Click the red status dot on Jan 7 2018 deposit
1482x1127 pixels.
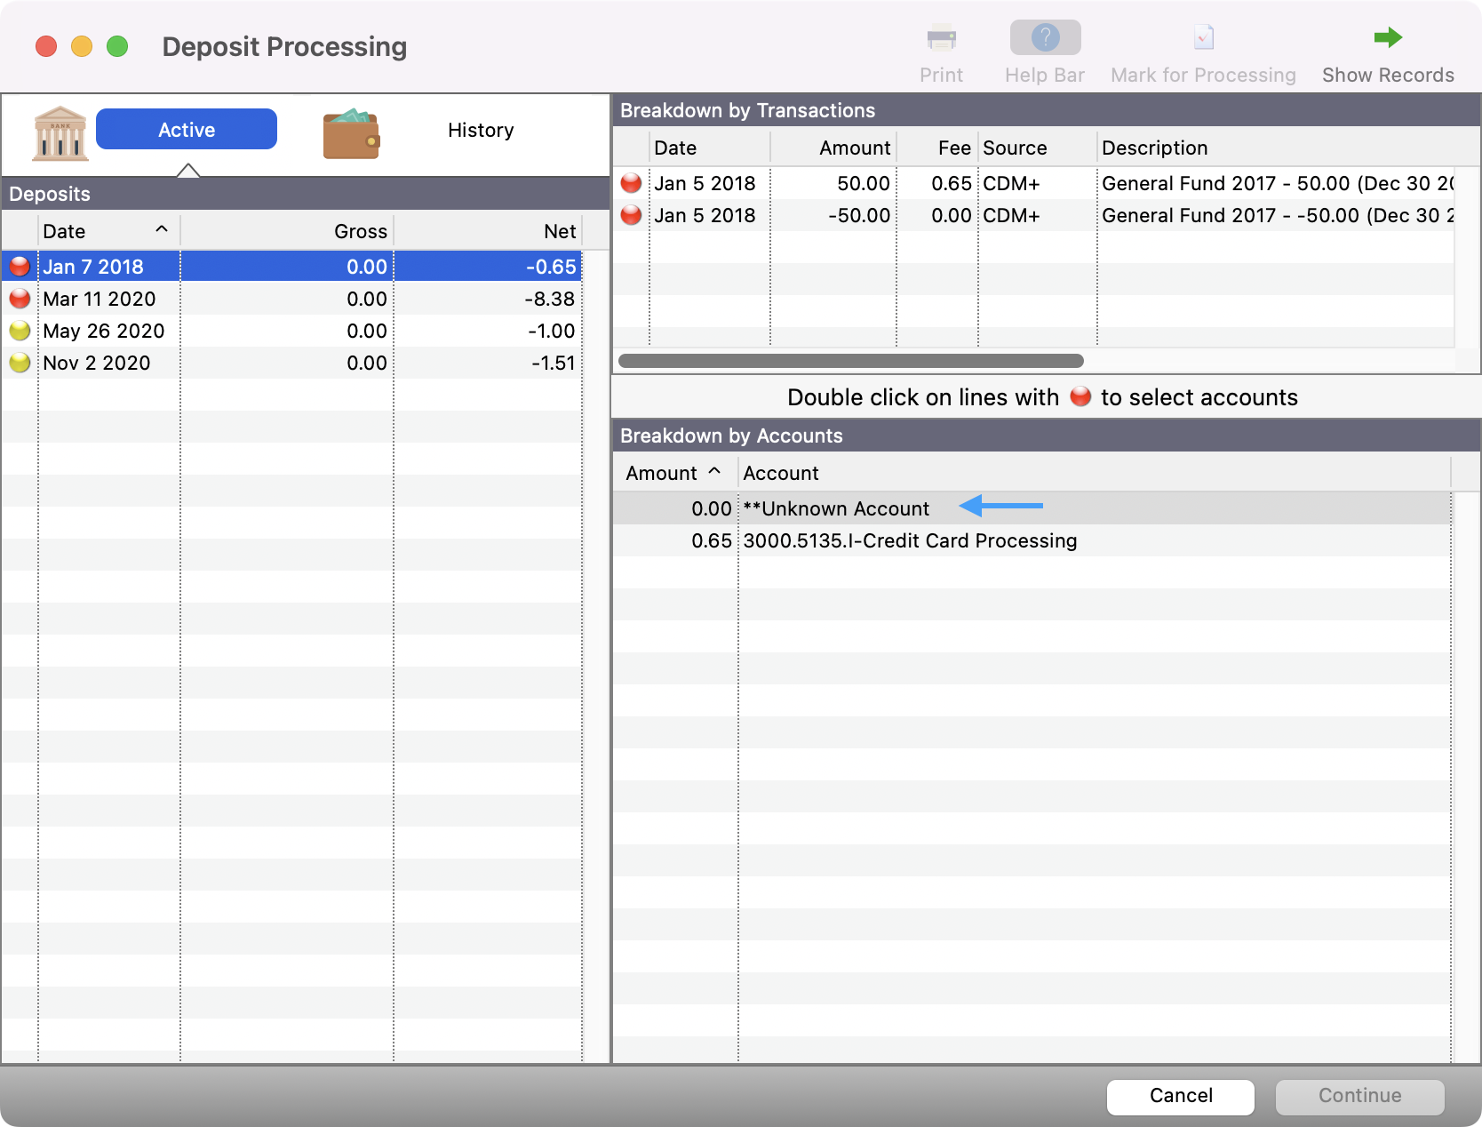(x=20, y=266)
